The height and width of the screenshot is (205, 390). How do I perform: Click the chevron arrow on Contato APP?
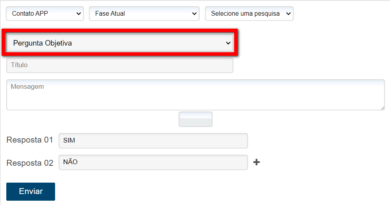[x=78, y=14]
